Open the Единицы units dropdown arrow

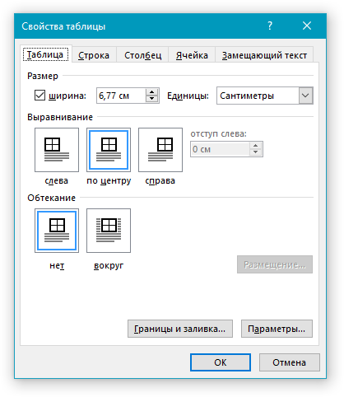[x=305, y=96]
